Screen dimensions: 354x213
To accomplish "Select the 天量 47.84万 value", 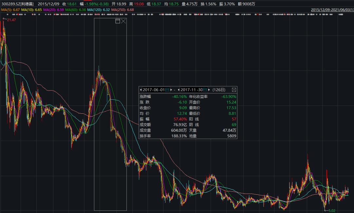I will pyautogui.click(x=229, y=130).
